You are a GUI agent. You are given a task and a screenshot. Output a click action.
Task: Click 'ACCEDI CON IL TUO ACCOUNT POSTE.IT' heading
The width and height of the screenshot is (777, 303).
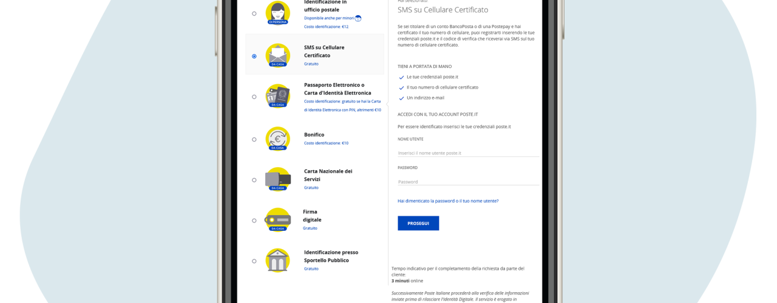coord(438,114)
